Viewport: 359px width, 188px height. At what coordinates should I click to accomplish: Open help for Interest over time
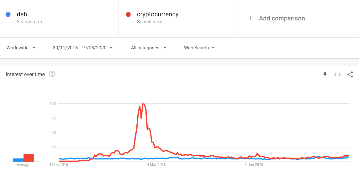coord(52,74)
